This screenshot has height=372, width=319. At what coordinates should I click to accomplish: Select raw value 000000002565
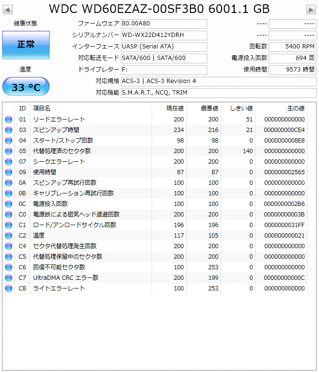pos(284,172)
